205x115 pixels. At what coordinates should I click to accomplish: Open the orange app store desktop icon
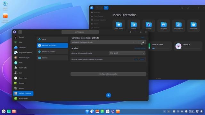[x=5, y=16]
